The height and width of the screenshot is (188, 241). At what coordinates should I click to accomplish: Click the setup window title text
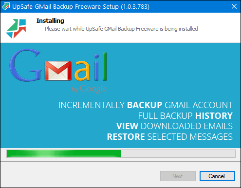coord(81,7)
